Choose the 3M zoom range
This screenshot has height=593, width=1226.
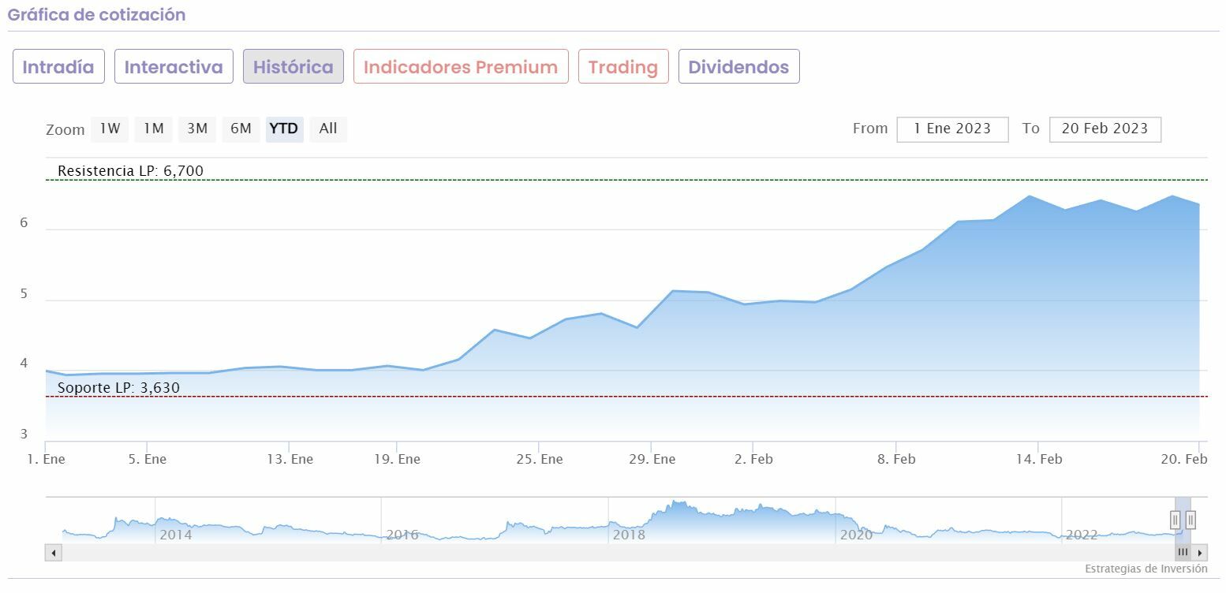pos(197,129)
